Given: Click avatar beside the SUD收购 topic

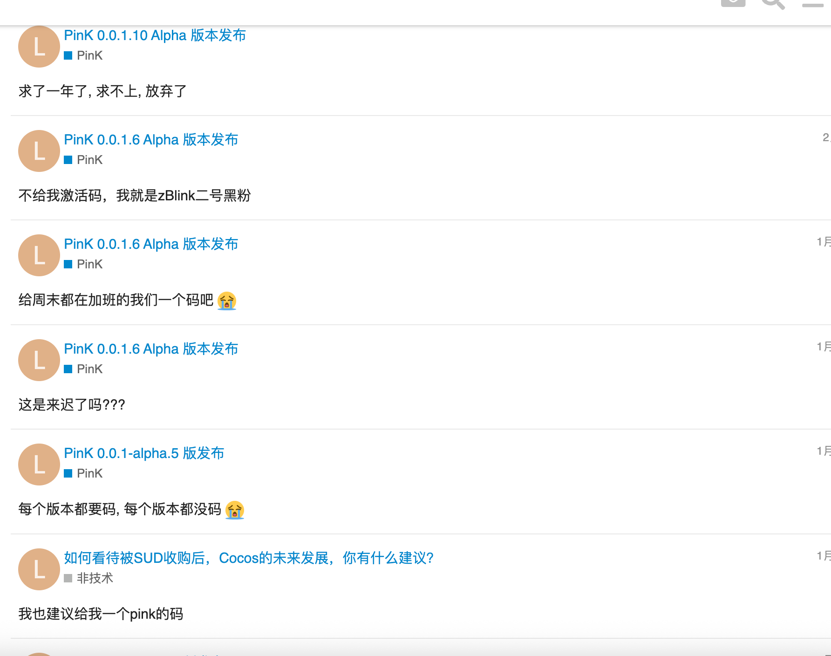Looking at the screenshot, I should click(x=39, y=569).
